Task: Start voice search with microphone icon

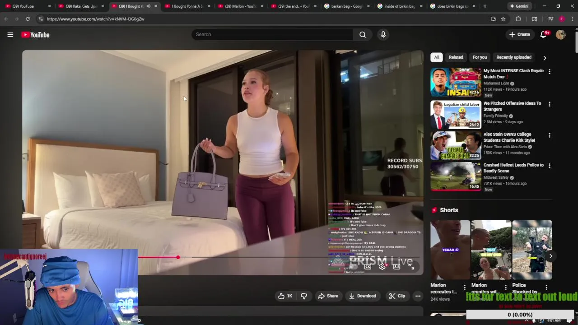Action: 383,35
